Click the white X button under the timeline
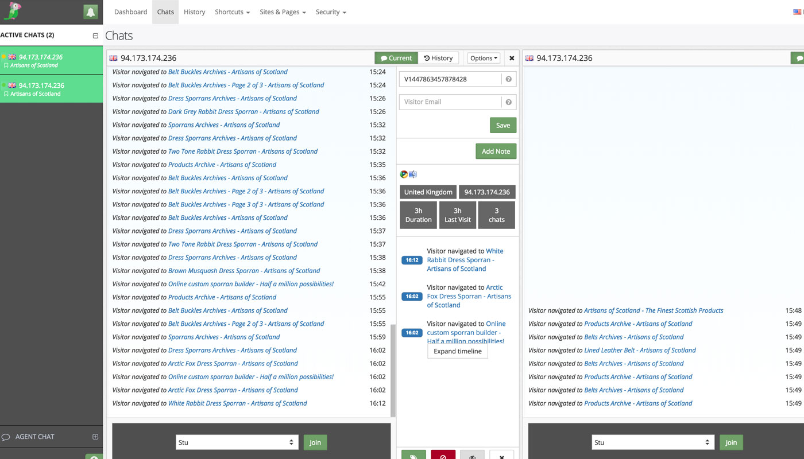The width and height of the screenshot is (804, 459). [502, 455]
